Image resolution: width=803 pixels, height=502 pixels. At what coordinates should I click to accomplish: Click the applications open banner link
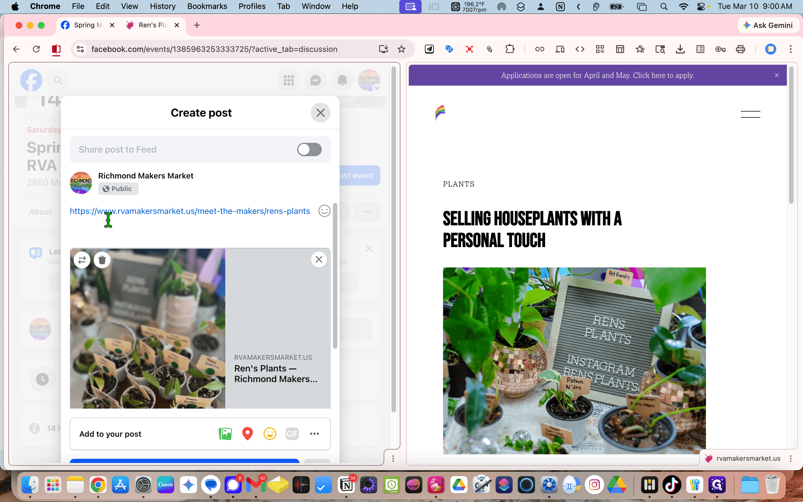[597, 75]
